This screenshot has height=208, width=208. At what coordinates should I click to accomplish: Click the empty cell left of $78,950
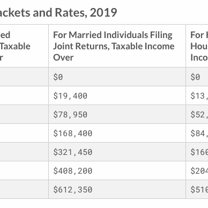click(24, 114)
